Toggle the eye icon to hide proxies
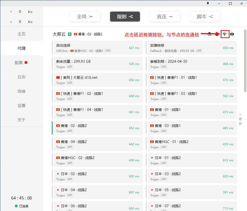 point(232,34)
